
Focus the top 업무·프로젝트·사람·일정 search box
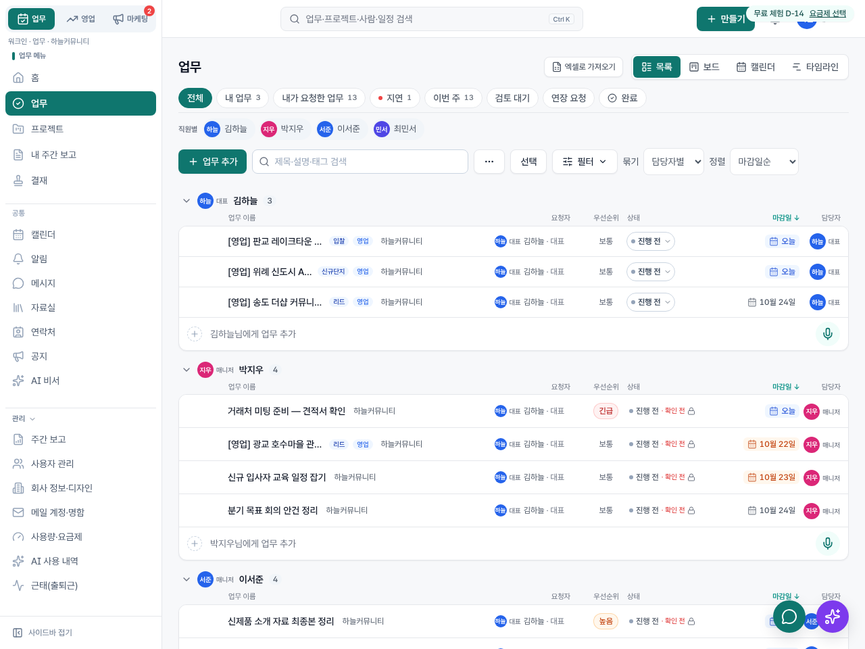432,19
